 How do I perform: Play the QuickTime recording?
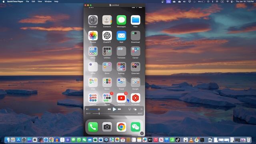(x=114, y=109)
